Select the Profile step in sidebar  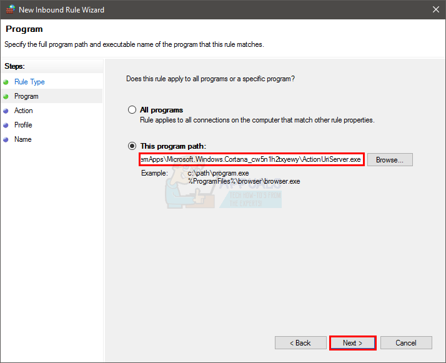pos(23,125)
